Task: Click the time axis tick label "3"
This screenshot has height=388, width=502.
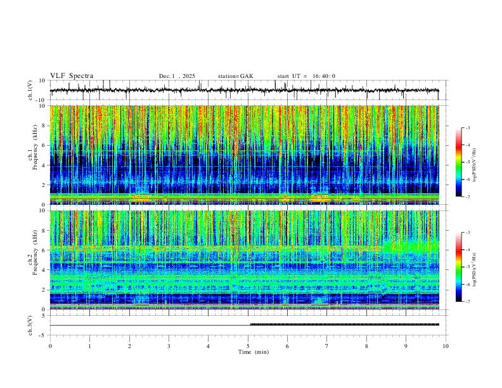Action: [169, 346]
